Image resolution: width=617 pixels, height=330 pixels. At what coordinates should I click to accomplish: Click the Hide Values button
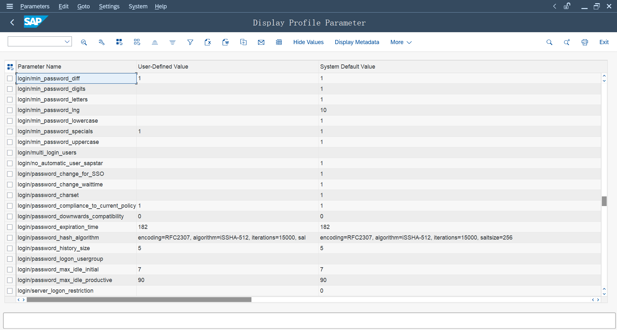308,42
